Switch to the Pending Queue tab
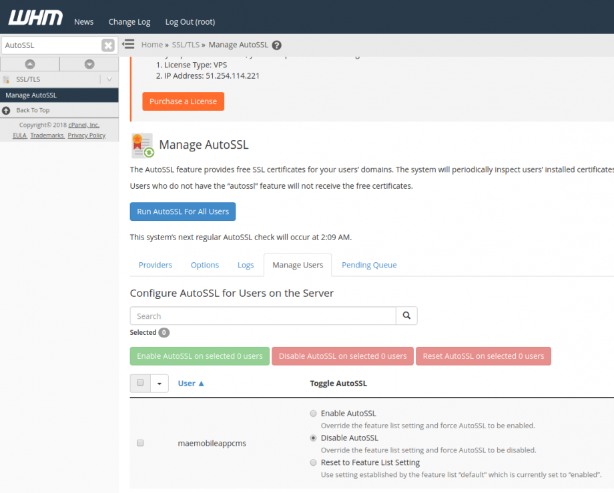The width and height of the screenshot is (614, 493). click(369, 265)
